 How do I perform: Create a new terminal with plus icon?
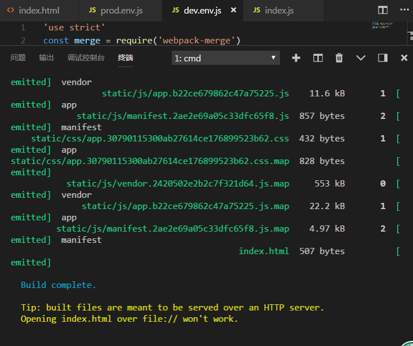pyautogui.click(x=296, y=58)
